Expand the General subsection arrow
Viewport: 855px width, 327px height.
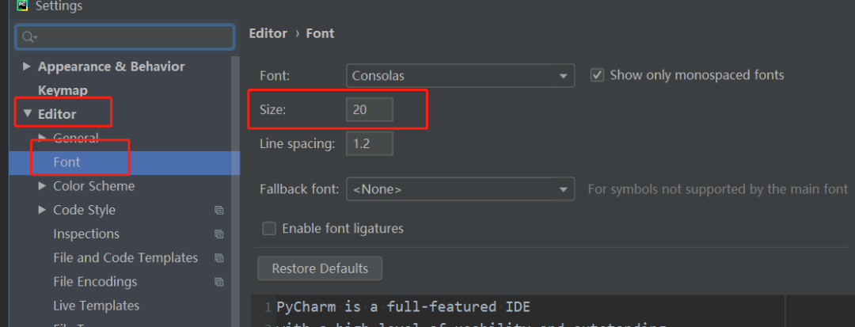coord(43,137)
